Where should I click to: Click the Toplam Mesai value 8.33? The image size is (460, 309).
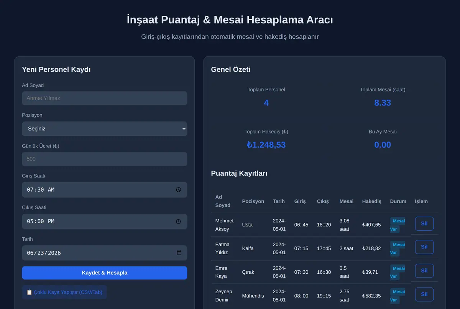click(383, 103)
